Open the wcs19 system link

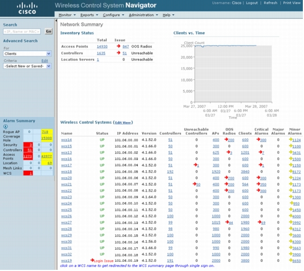pos(67,261)
